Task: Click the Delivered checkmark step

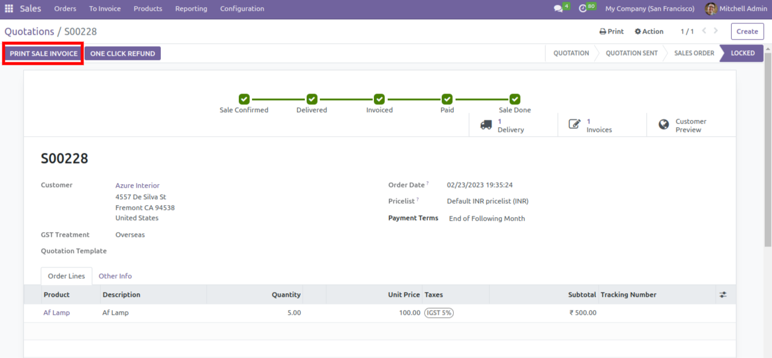Action: [312, 100]
